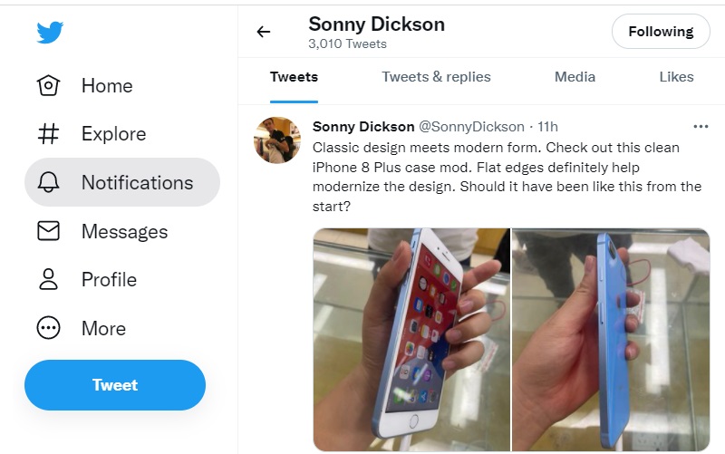Open the left iPhone front-view photo
The height and width of the screenshot is (454, 725).
pos(412,339)
